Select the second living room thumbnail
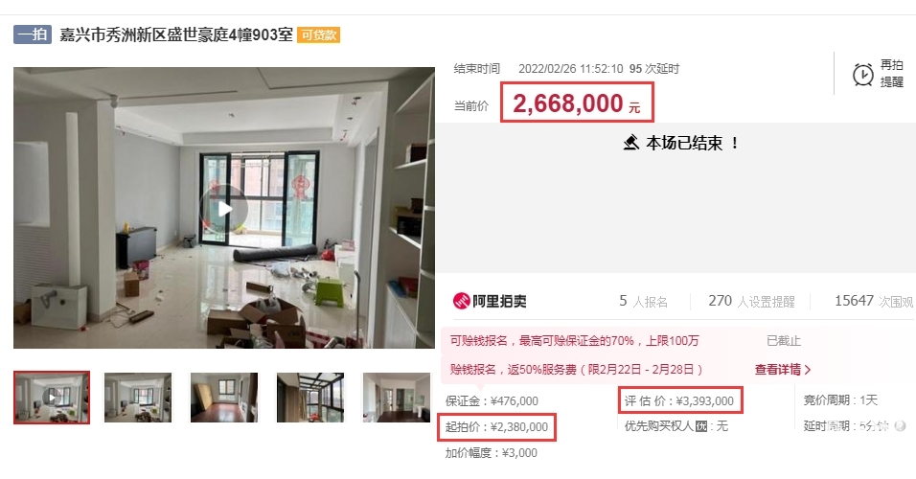Screen dimensions: 916x479 [138, 398]
